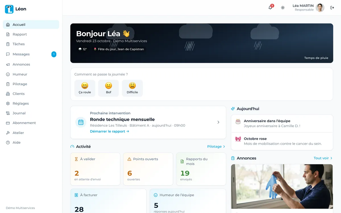
Task: Open the 'À valider' activity card
Action: (95, 169)
